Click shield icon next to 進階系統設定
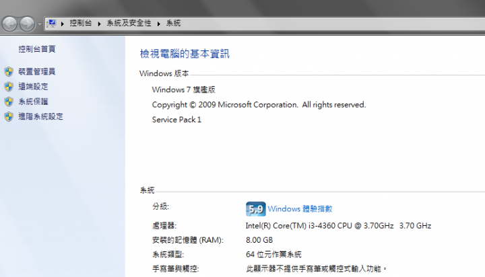The image size is (485, 277). [9, 117]
